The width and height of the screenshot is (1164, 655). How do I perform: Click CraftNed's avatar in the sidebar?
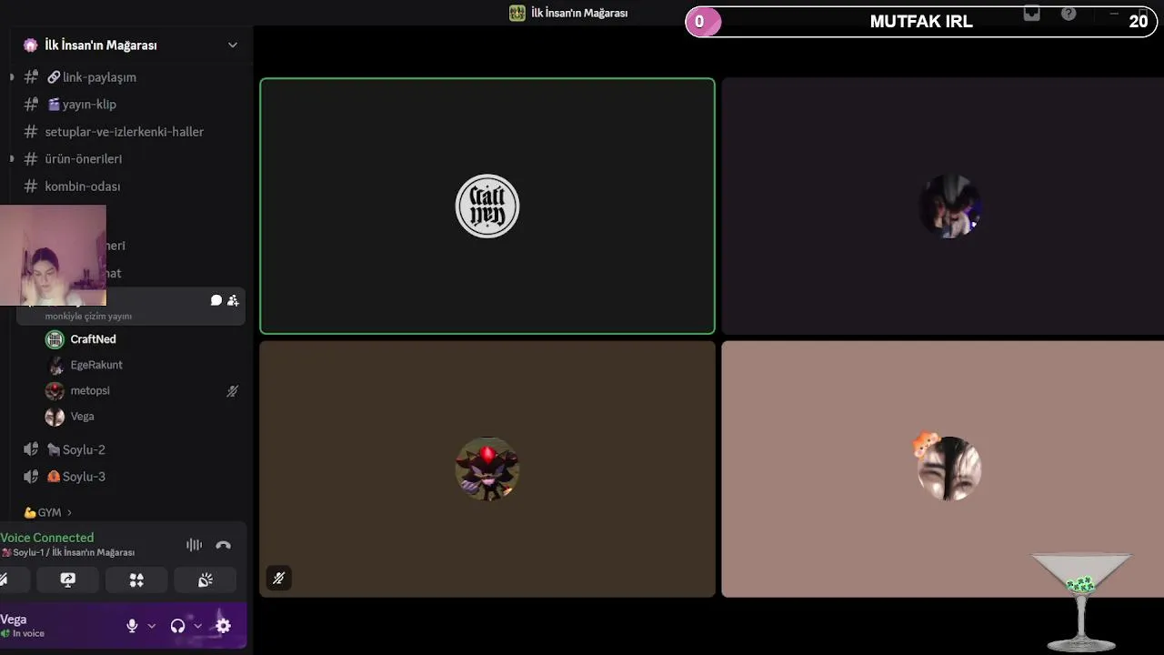point(55,339)
